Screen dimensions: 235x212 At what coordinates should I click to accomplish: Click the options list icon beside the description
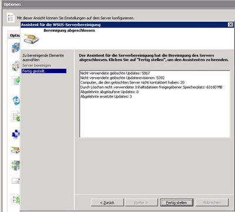coord(11,18)
